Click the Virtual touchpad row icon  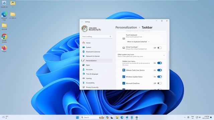(x=124, y=48)
